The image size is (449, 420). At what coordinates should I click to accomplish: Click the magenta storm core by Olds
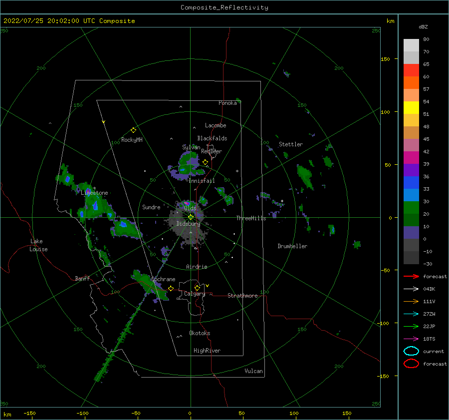click(187, 203)
